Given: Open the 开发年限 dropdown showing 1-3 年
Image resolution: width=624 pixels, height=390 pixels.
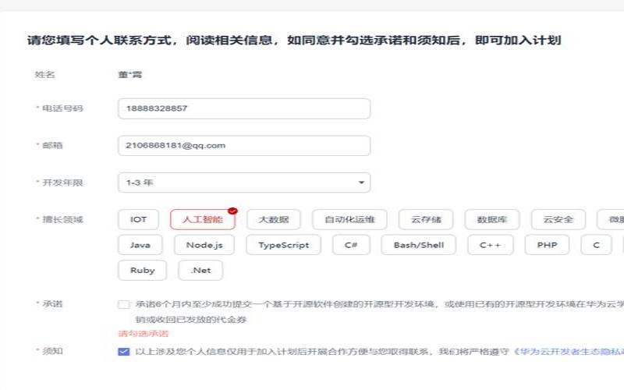Looking at the screenshot, I should coord(244,183).
